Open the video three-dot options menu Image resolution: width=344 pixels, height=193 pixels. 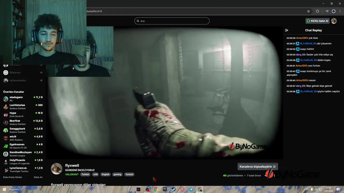(x=274, y=176)
